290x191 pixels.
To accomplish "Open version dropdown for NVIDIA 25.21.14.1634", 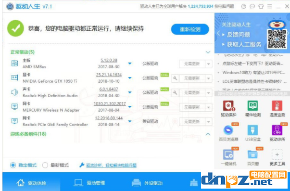I will point(130,78).
